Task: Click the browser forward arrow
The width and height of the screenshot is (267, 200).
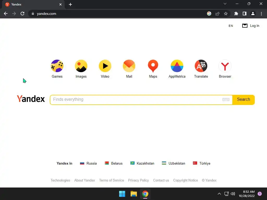Action: [14, 14]
